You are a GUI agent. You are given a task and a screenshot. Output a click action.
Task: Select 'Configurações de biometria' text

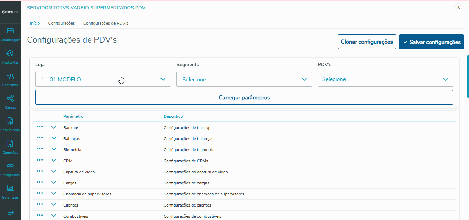pyautogui.click(x=189, y=150)
